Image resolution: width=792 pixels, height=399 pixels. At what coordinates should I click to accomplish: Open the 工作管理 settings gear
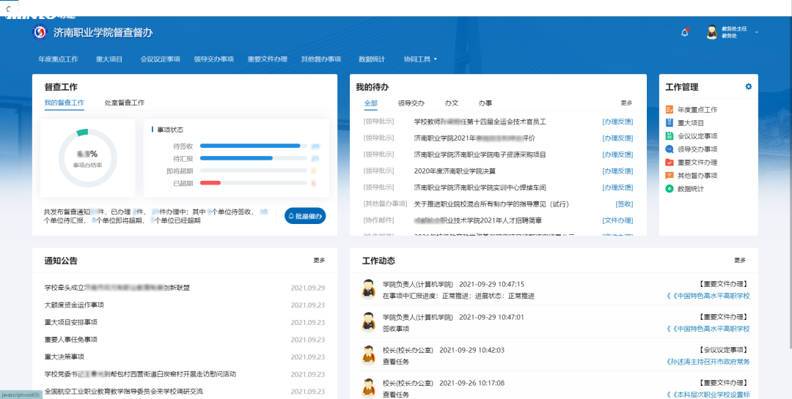coord(748,87)
